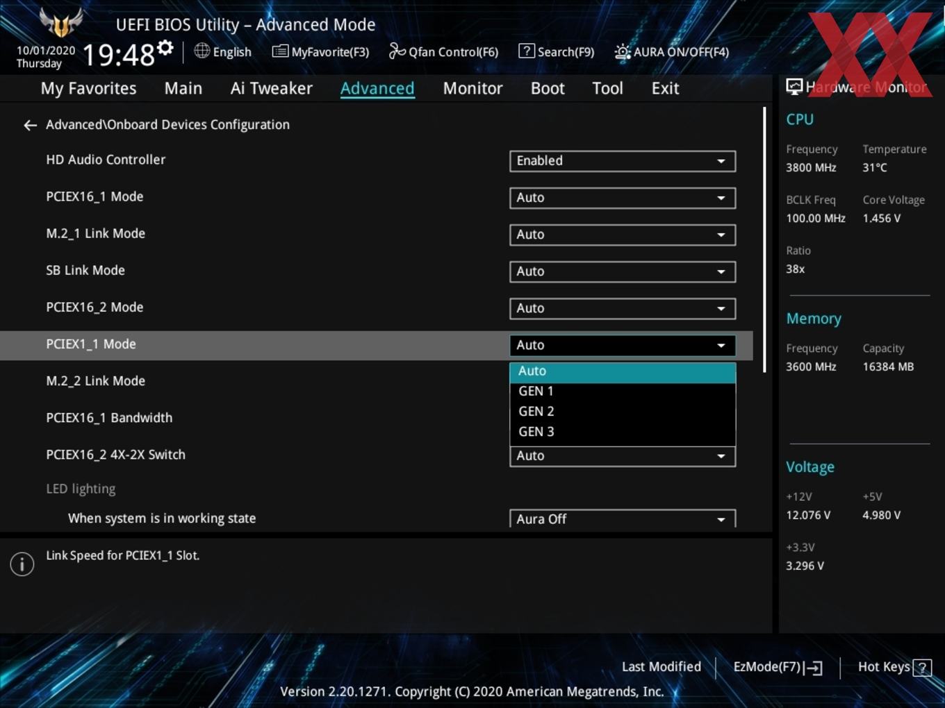Screen dimensions: 945x708
Task: Switch to the My Favorites tab
Action: tap(88, 88)
